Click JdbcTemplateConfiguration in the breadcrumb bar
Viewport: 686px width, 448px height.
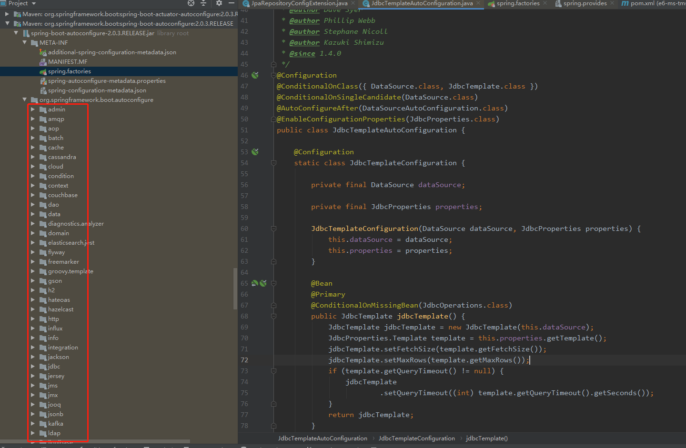coord(416,438)
